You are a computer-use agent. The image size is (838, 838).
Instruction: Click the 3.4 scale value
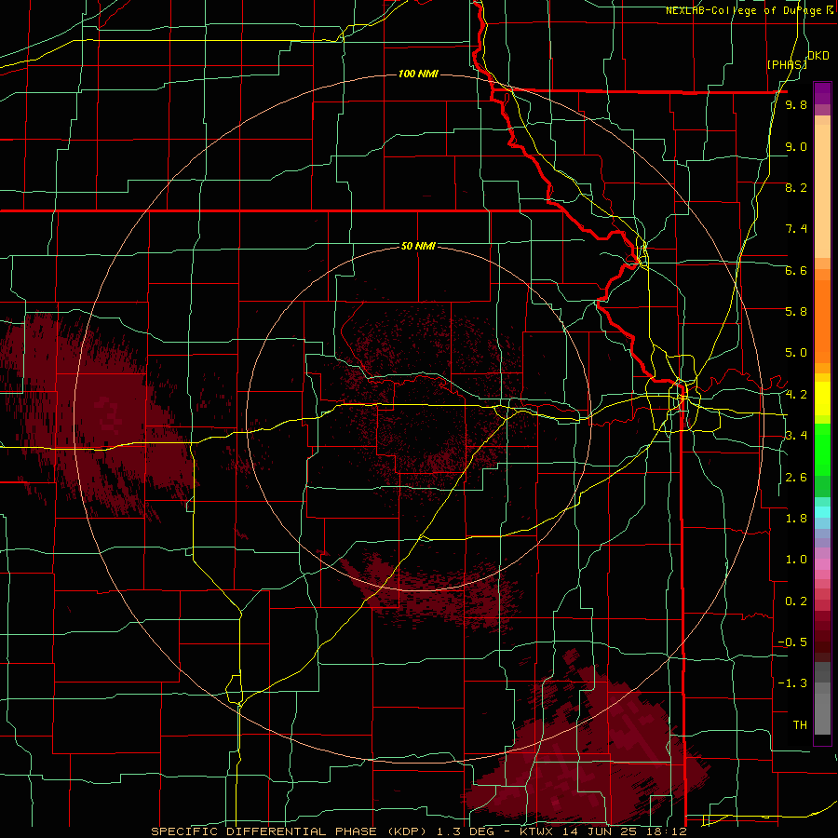coord(796,436)
